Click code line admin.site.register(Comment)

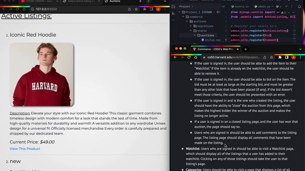pos(254,40)
